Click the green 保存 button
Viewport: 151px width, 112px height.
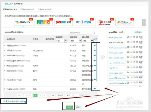point(69,107)
